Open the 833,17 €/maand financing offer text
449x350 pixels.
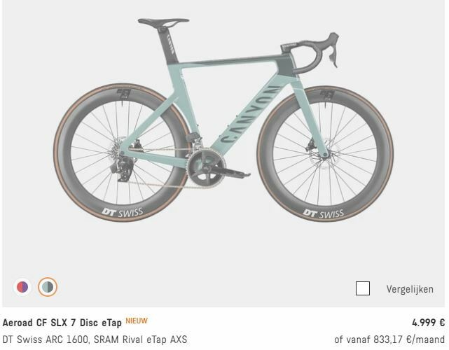tap(389, 339)
